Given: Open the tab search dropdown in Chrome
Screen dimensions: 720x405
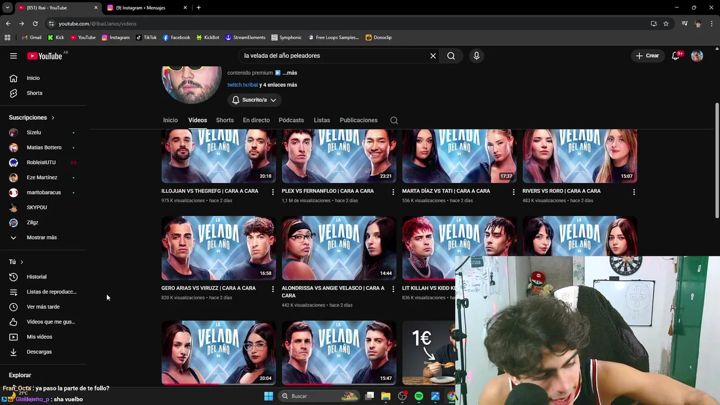Looking at the screenshot, I should (7, 7).
